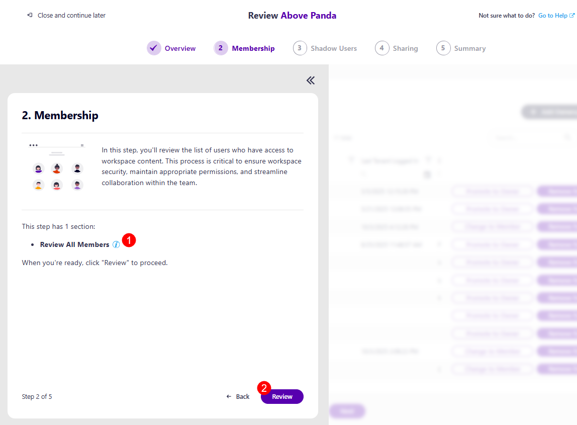
Task: Jump to the Sharing step
Action: pyautogui.click(x=397, y=48)
